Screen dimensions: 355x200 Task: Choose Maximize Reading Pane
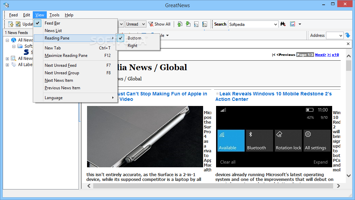point(76,56)
